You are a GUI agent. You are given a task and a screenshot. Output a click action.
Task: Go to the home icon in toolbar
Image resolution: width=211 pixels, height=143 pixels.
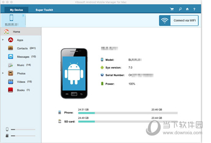pos(187,9)
